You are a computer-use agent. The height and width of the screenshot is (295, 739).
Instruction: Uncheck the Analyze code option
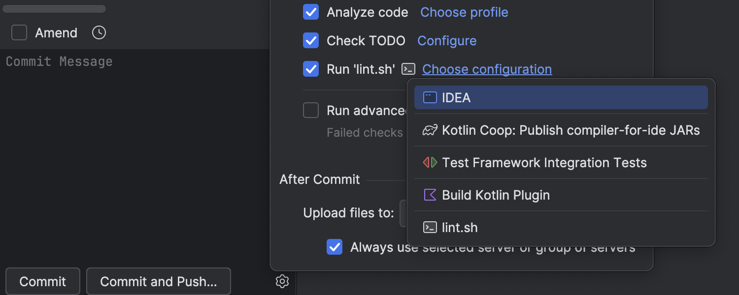[311, 12]
